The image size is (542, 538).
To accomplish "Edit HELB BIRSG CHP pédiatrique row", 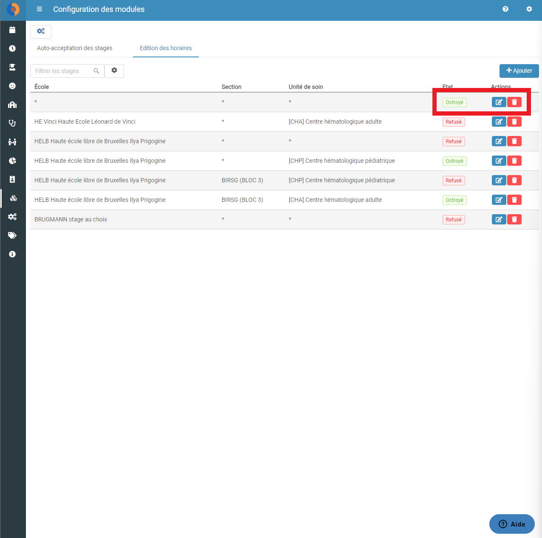I will pos(499,180).
